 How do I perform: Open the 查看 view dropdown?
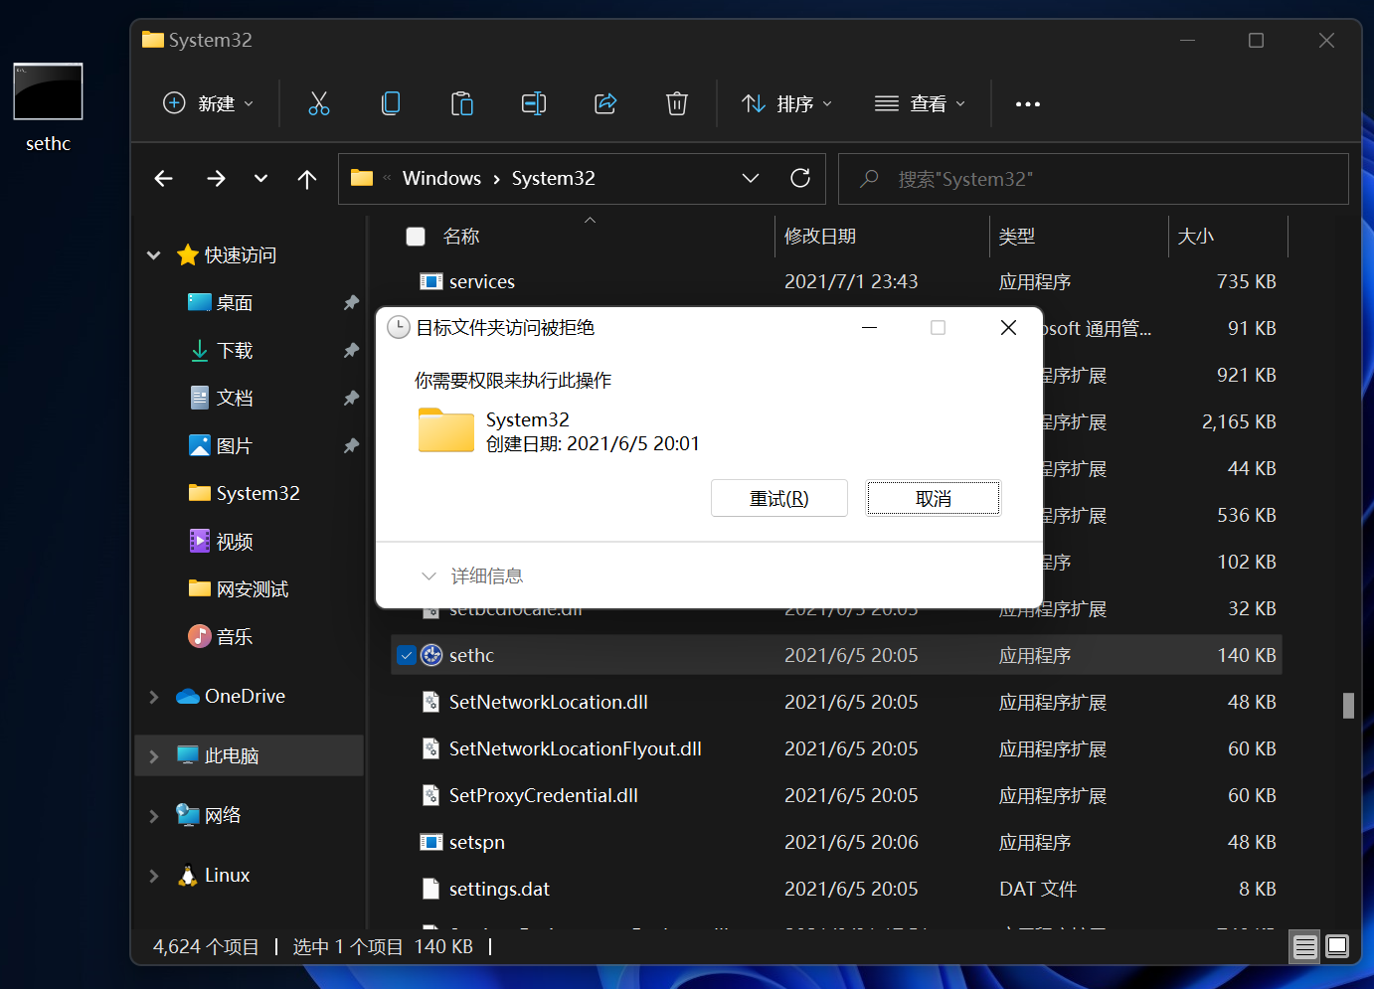click(921, 103)
